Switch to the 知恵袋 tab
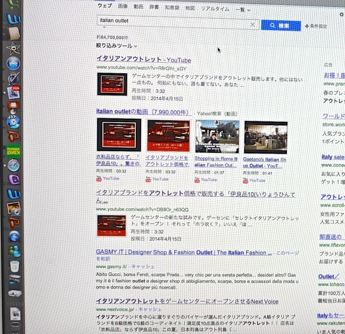The width and height of the screenshot is (345, 334). point(172,8)
